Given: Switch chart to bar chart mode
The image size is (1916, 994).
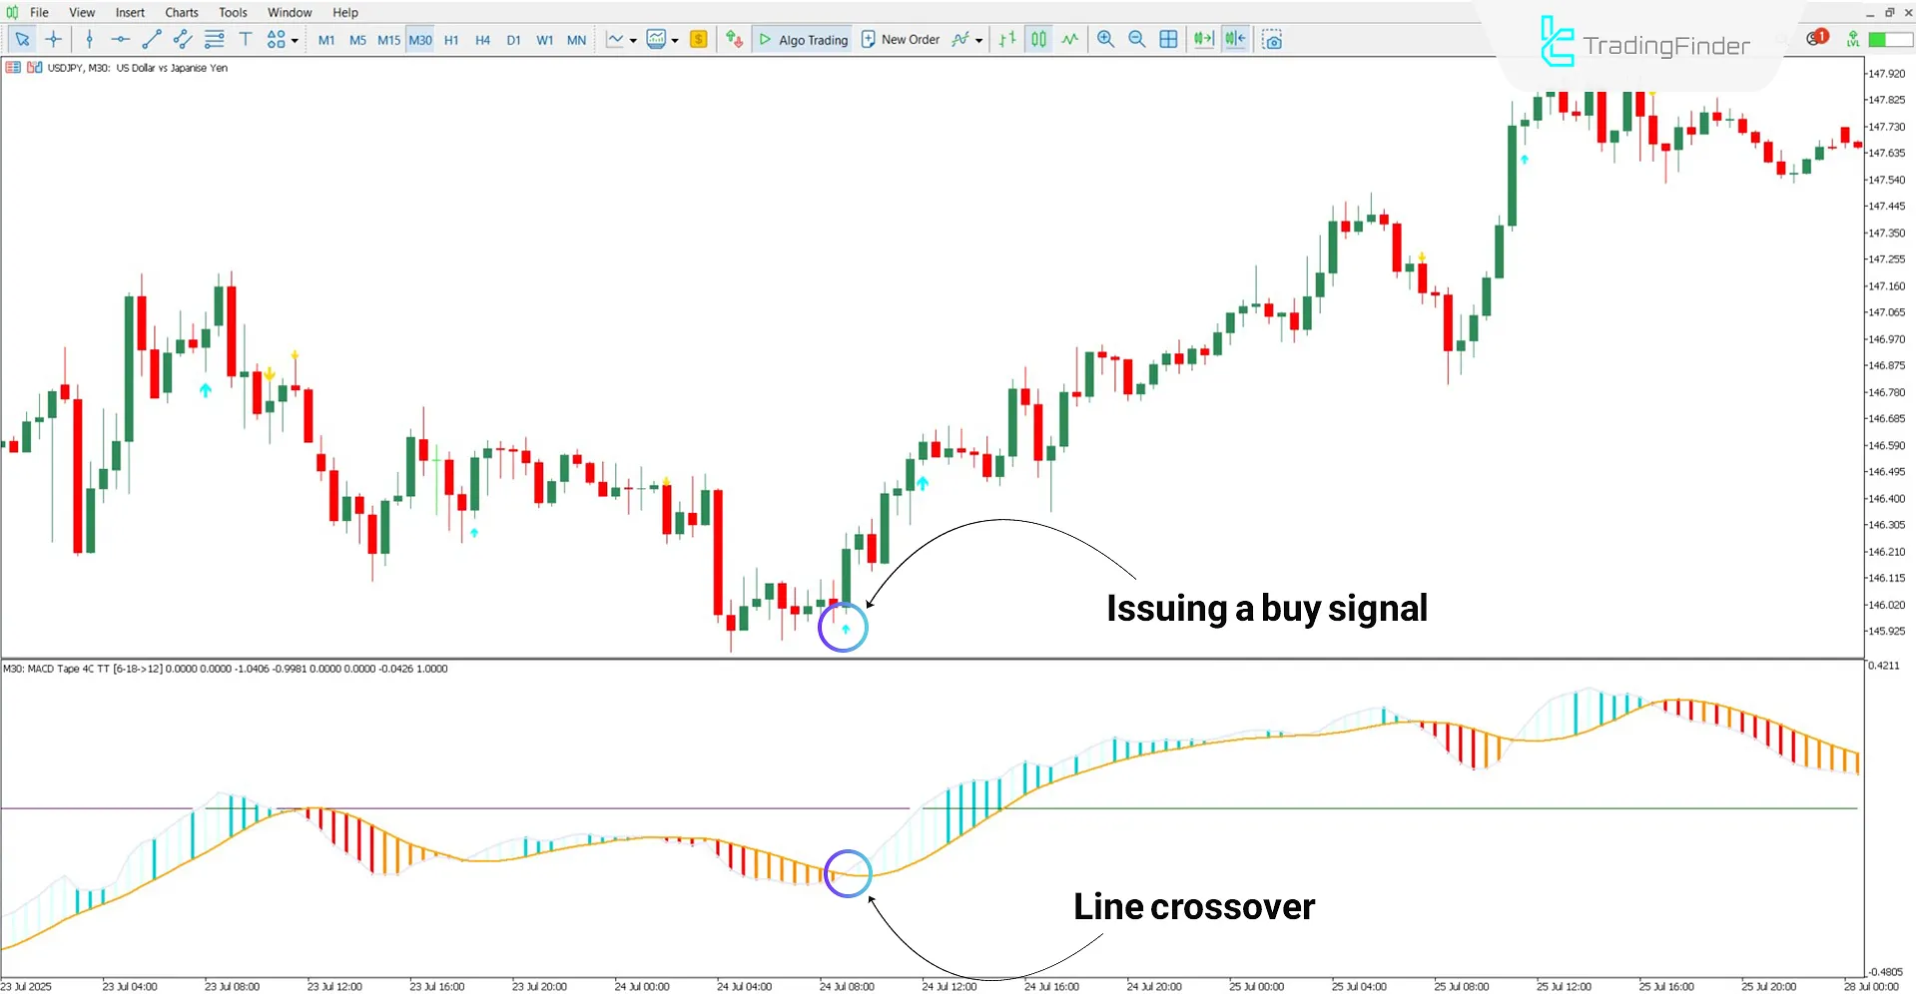Looking at the screenshot, I should (1007, 40).
